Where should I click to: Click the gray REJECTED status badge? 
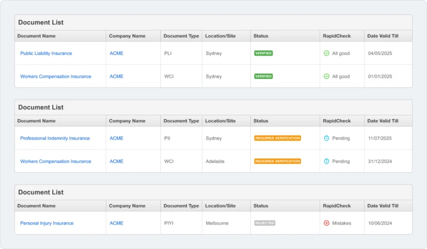265,223
